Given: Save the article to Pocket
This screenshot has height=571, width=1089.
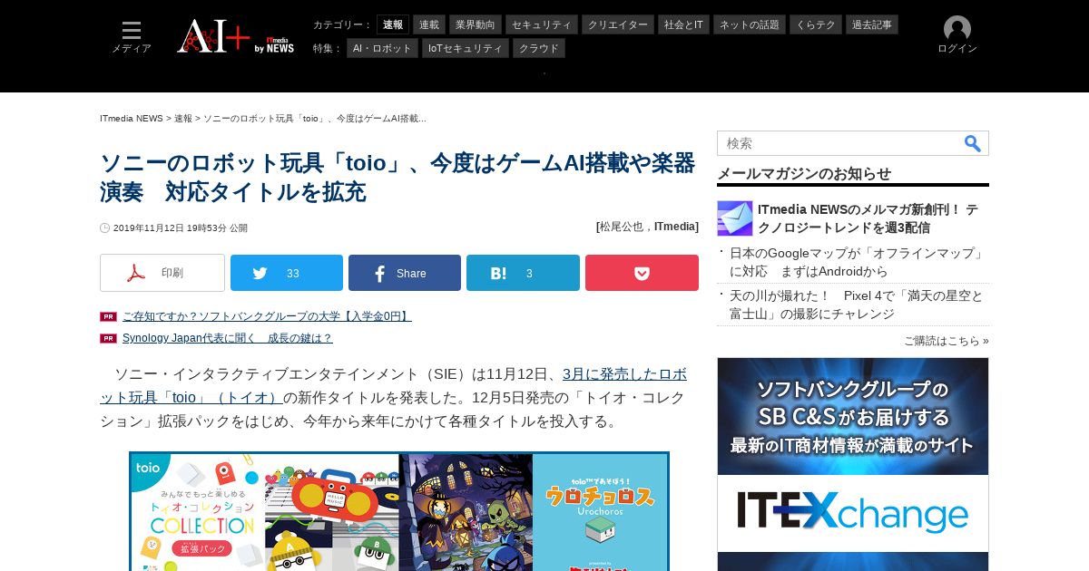Looking at the screenshot, I should 642,273.
